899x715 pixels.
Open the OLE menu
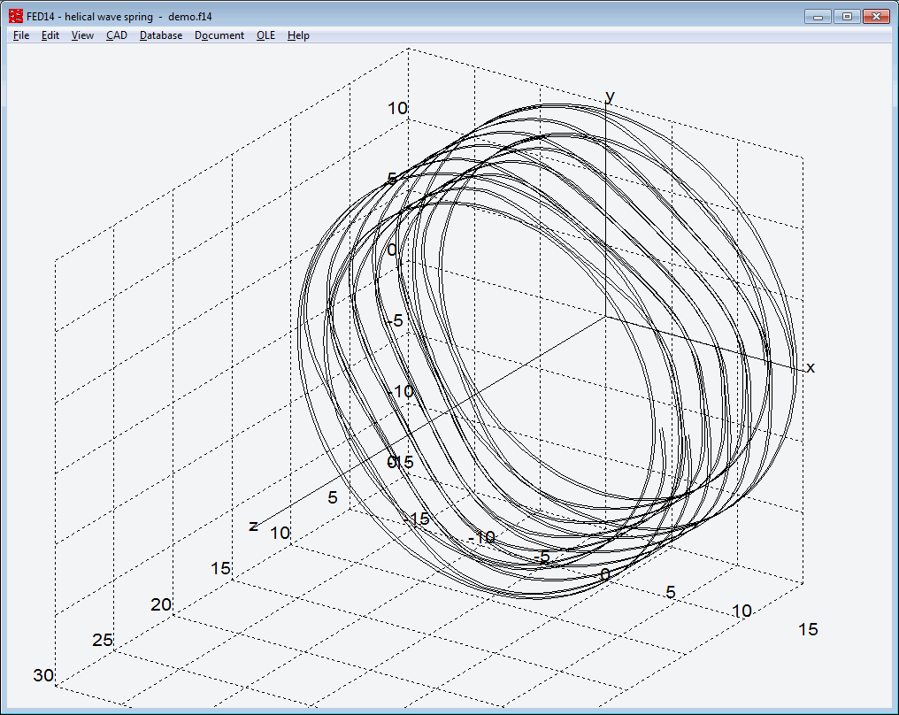(x=265, y=35)
